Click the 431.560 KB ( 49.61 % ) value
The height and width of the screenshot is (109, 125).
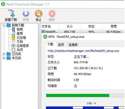(x=88, y=68)
